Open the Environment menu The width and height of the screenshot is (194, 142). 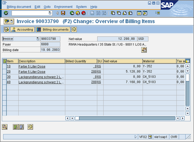(x=63, y=7)
